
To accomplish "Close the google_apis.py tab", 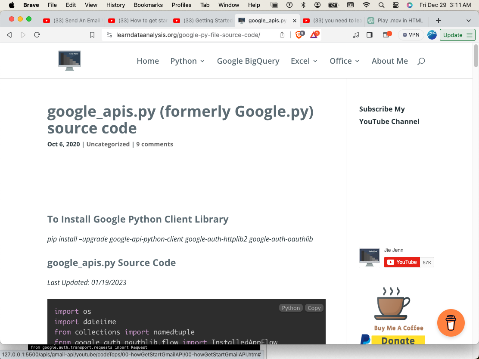I will coord(295,21).
